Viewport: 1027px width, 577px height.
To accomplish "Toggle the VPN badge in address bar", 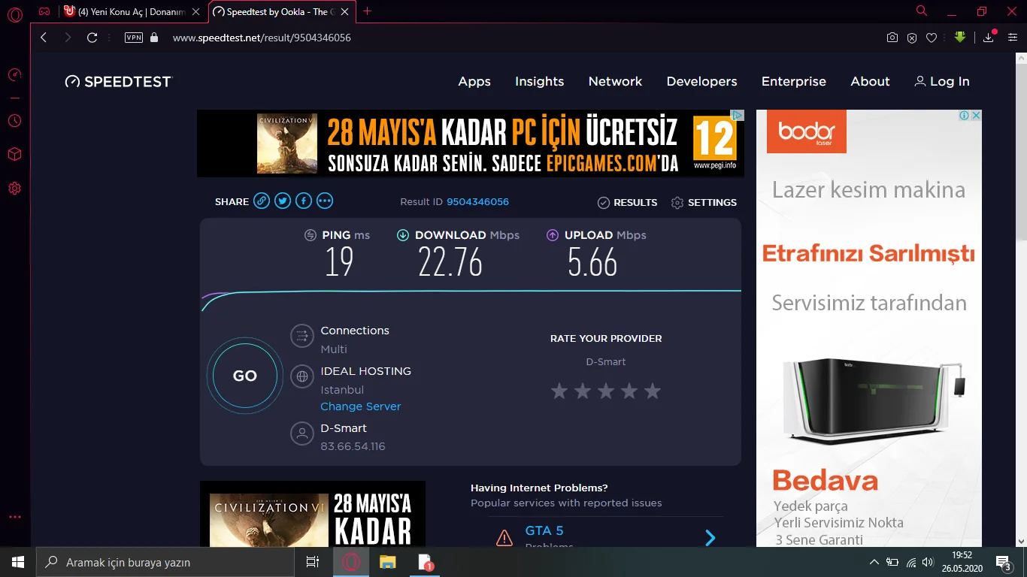I will (x=133, y=37).
